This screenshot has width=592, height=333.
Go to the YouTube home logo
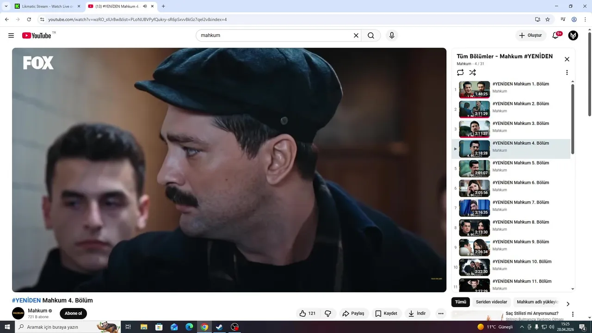click(x=37, y=36)
